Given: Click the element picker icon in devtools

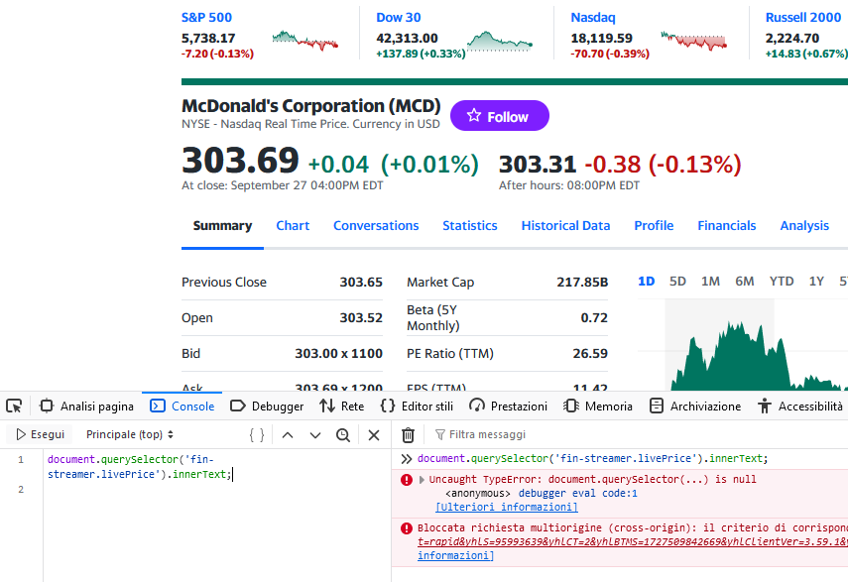Looking at the screenshot, I should [14, 406].
